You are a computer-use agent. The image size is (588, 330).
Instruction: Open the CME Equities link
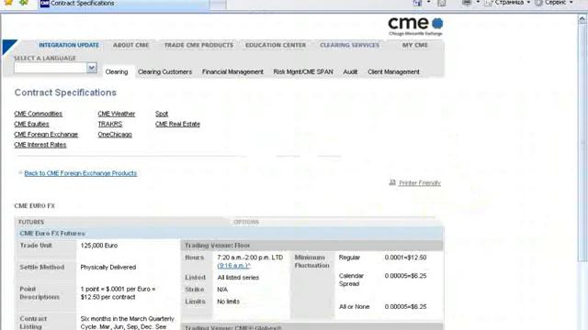[31, 125]
